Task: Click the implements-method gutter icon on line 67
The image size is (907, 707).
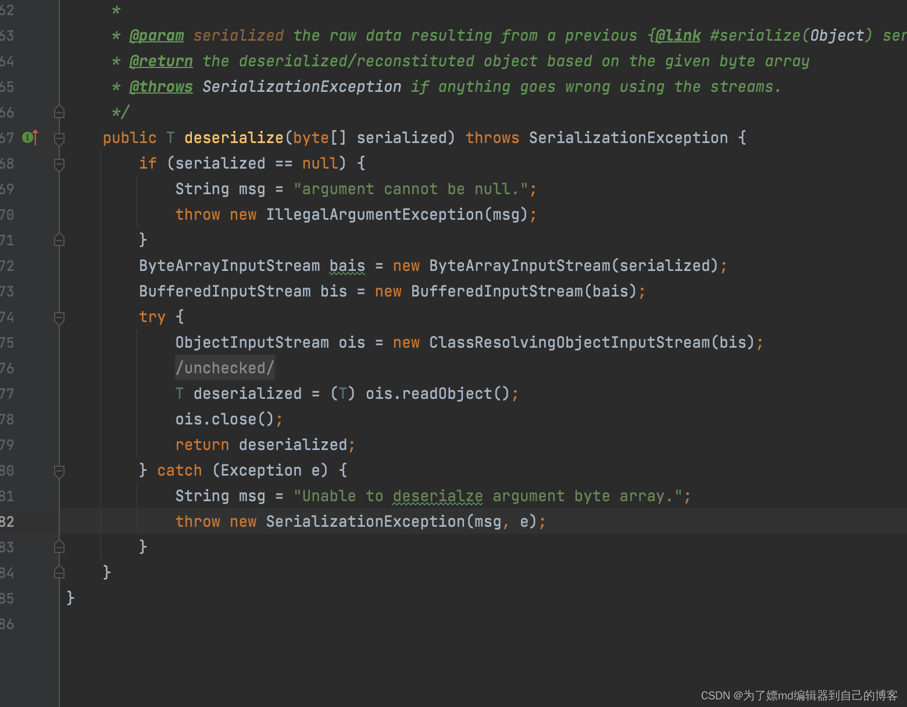Action: [x=30, y=138]
